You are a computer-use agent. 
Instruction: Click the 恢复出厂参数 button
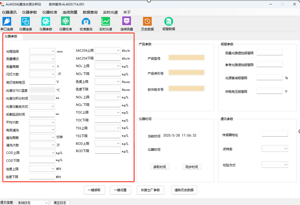[x=151, y=190]
